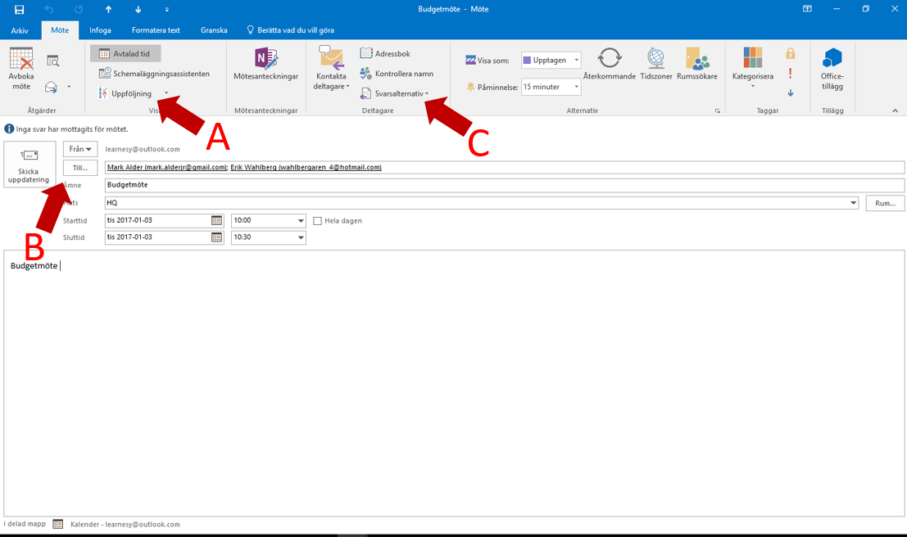
Task: Expand the forward options arrow in Åtgärder
Action: pos(69,87)
